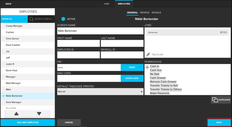Click the pencil edit icon in Jobs

tap(148, 54)
